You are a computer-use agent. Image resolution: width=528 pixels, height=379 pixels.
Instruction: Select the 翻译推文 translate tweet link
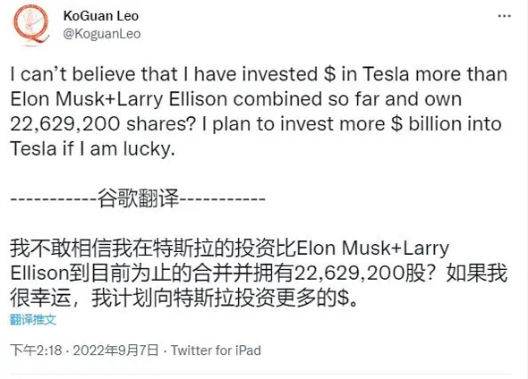click(32, 319)
